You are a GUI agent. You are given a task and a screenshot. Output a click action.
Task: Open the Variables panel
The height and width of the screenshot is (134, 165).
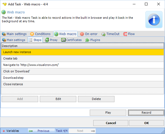pos(11,131)
